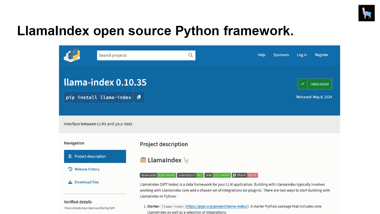Click the Verified details heading
Screen dimensions: 380x214
pos(78,202)
